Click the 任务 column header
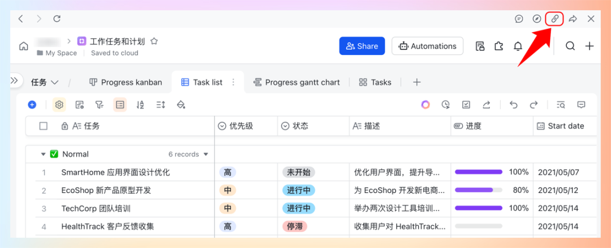Image resolution: width=611 pixels, height=248 pixels. [x=120, y=126]
